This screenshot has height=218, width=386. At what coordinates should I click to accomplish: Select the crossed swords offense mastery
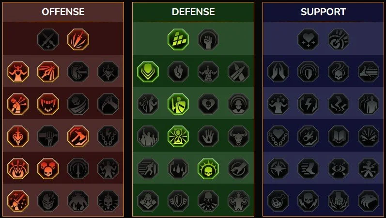[x=48, y=39]
